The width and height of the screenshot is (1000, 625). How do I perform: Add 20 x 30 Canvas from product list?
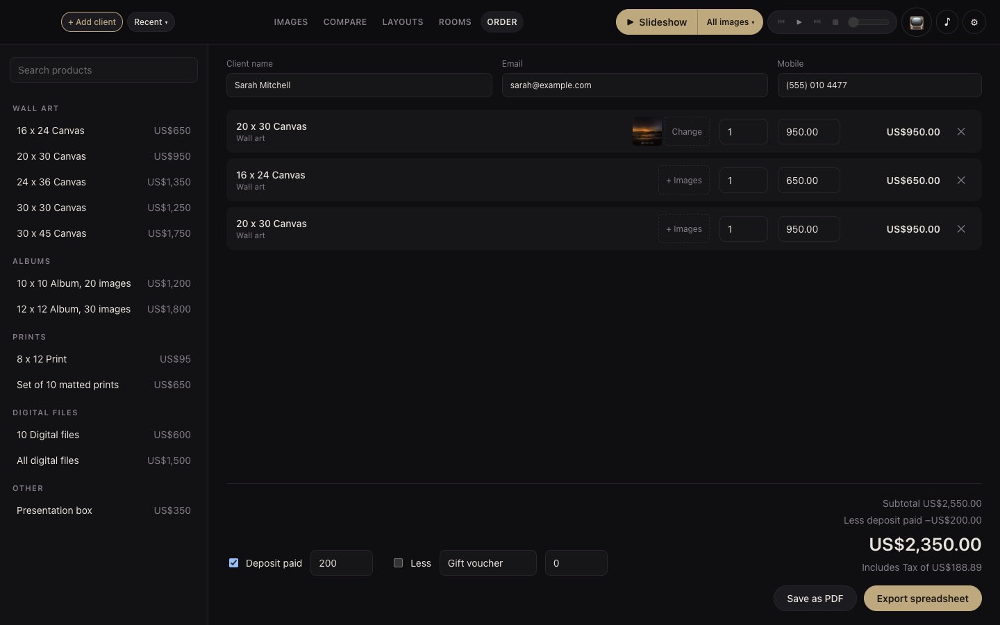(x=103, y=156)
